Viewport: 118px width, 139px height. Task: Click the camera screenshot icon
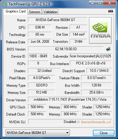[x=111, y=11]
